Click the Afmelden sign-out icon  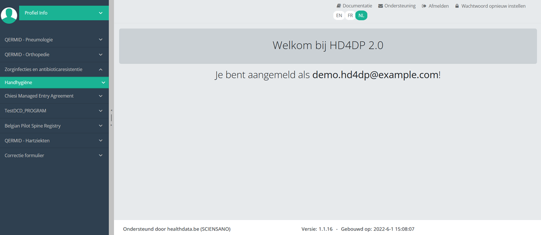tap(424, 6)
